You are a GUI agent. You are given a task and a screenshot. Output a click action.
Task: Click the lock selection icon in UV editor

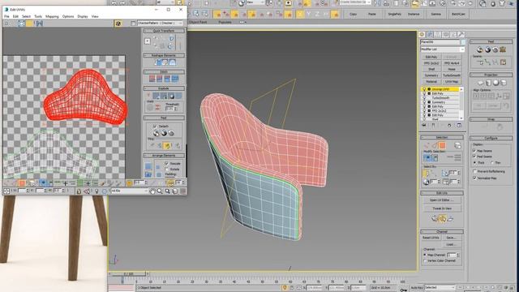pos(79,191)
